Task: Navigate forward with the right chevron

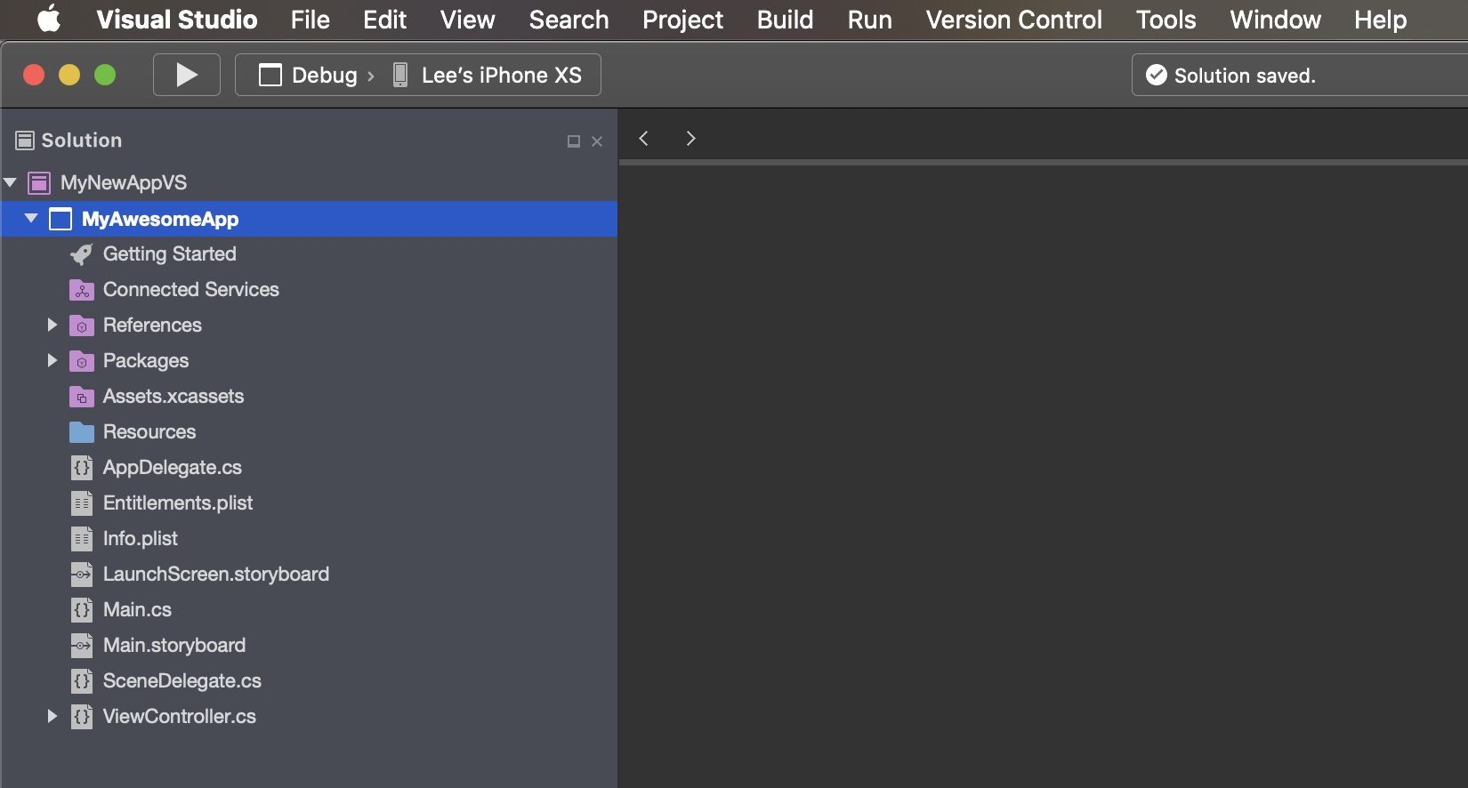Action: tap(690, 138)
